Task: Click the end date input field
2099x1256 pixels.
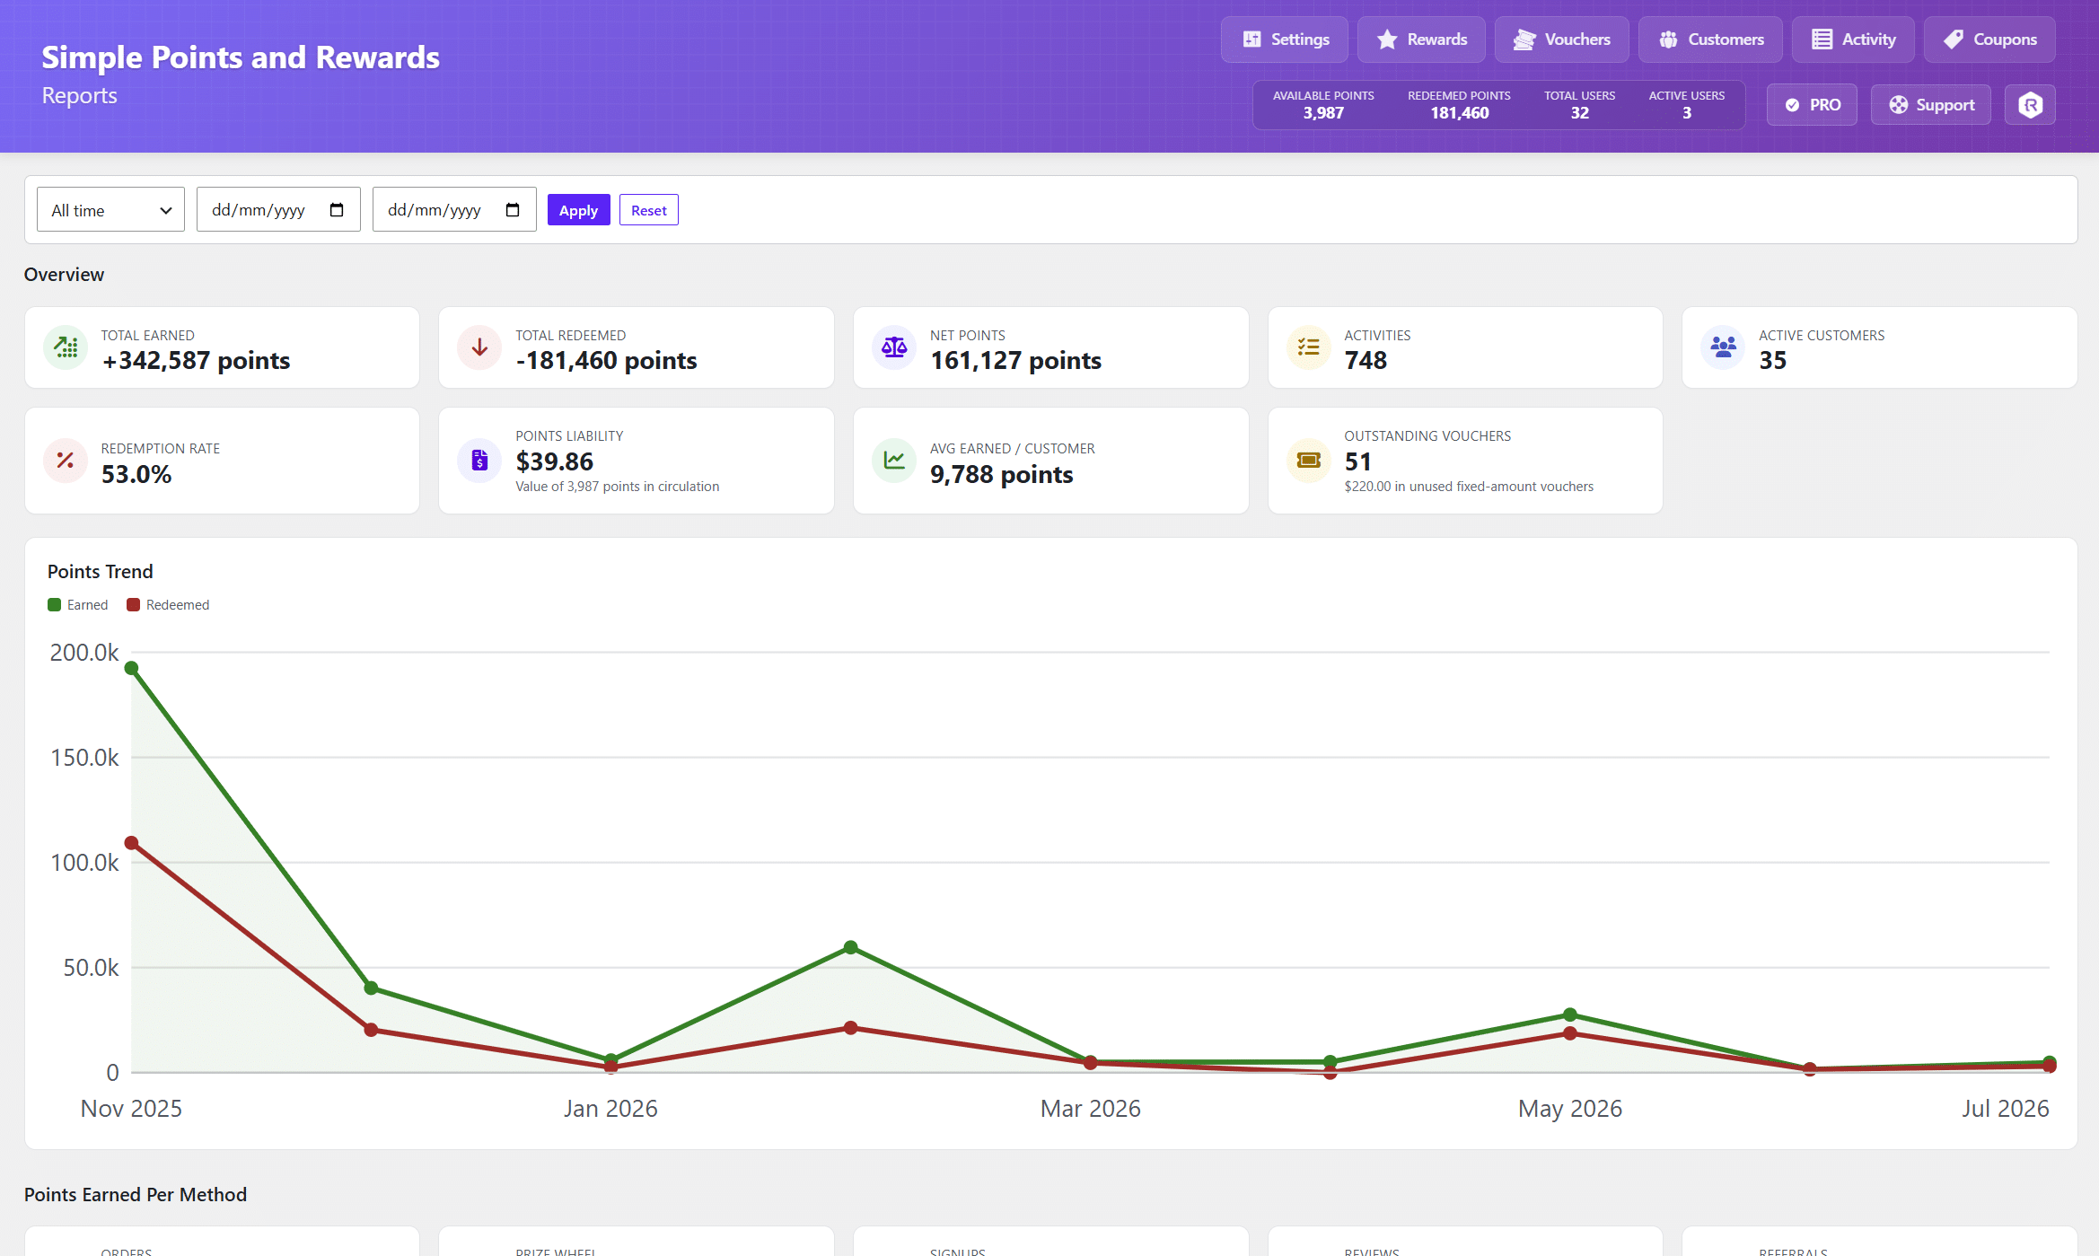Action: tap(454, 210)
